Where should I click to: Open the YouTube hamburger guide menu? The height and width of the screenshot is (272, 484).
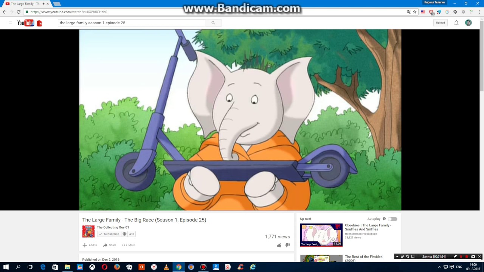tap(10, 23)
